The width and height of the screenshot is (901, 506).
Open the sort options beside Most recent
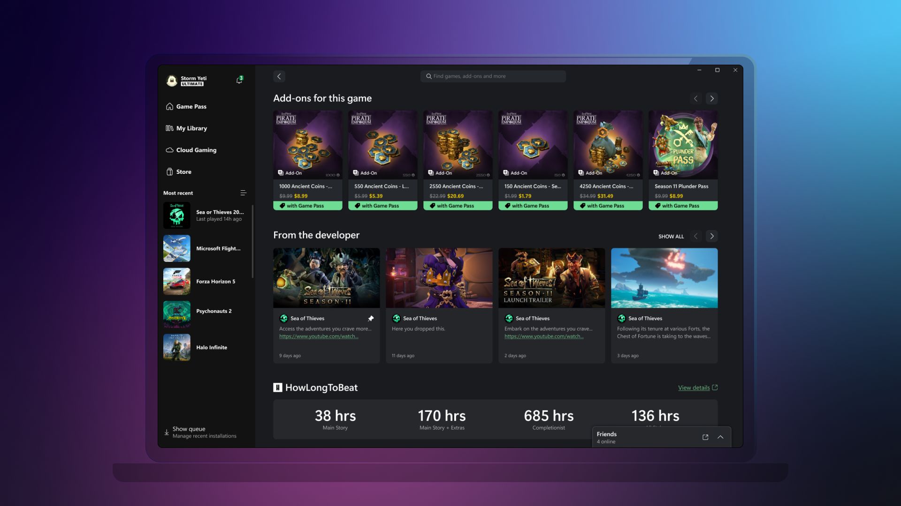(x=243, y=193)
